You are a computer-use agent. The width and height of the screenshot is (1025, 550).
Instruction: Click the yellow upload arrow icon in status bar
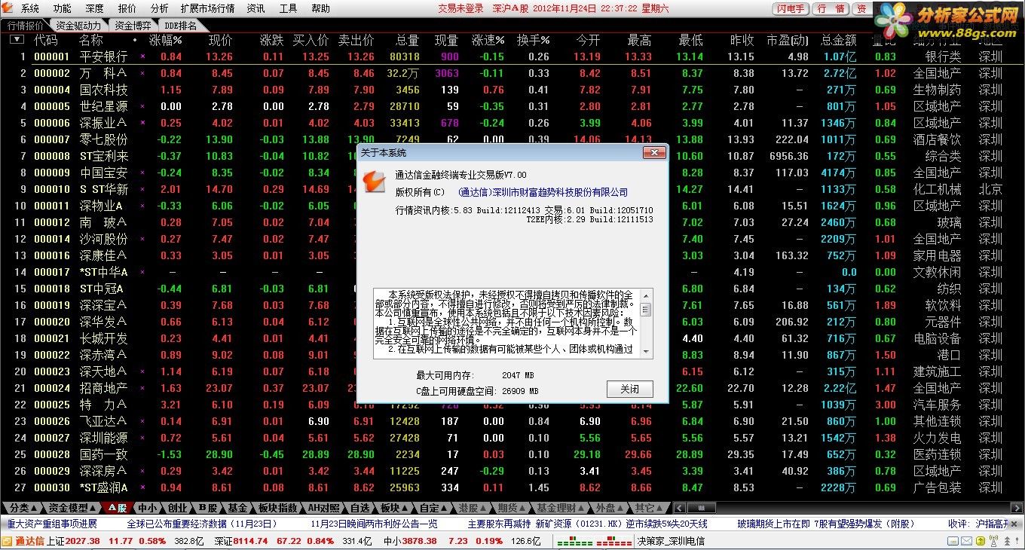tap(980, 541)
